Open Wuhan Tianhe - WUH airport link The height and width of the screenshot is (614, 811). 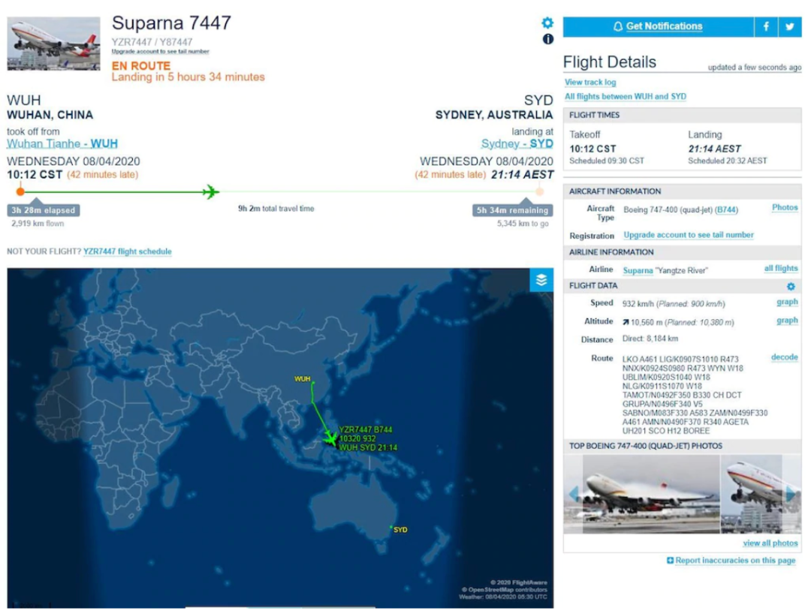[62, 143]
